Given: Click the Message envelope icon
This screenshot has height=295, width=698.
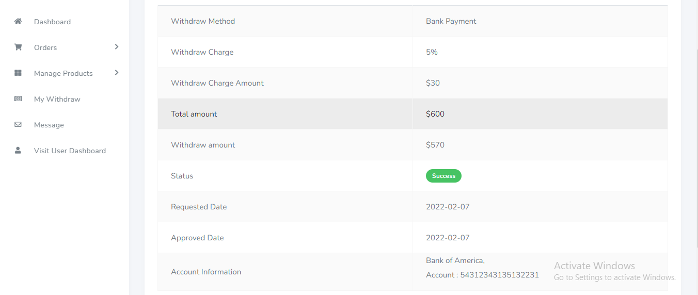Looking at the screenshot, I should [18, 125].
